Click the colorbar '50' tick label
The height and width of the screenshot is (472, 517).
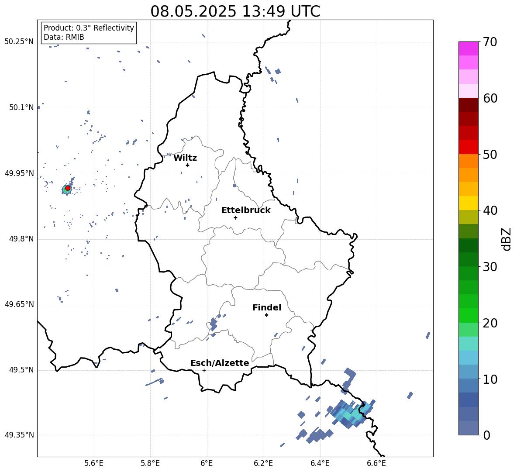(490, 154)
